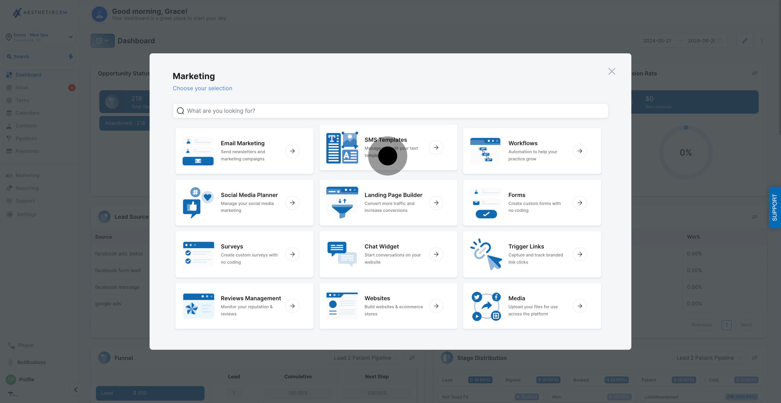The height and width of the screenshot is (403, 781).
Task: Close the Marketing selection dialog
Action: pyautogui.click(x=612, y=71)
